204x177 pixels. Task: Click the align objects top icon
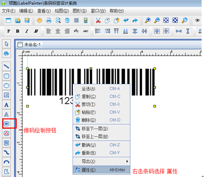point(117,31)
